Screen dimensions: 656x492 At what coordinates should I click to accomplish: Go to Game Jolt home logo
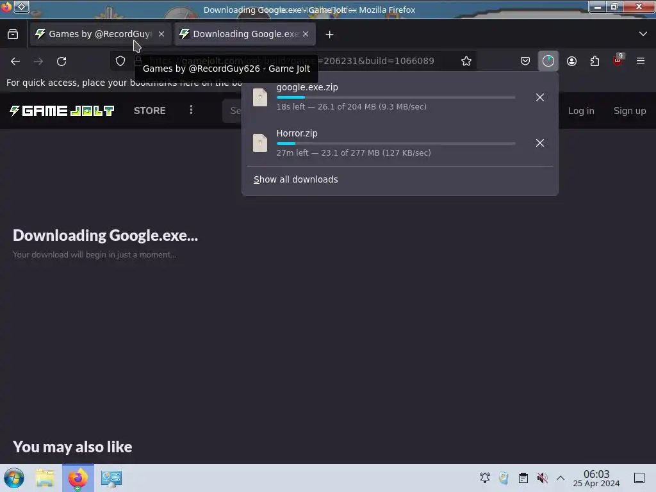(61, 110)
